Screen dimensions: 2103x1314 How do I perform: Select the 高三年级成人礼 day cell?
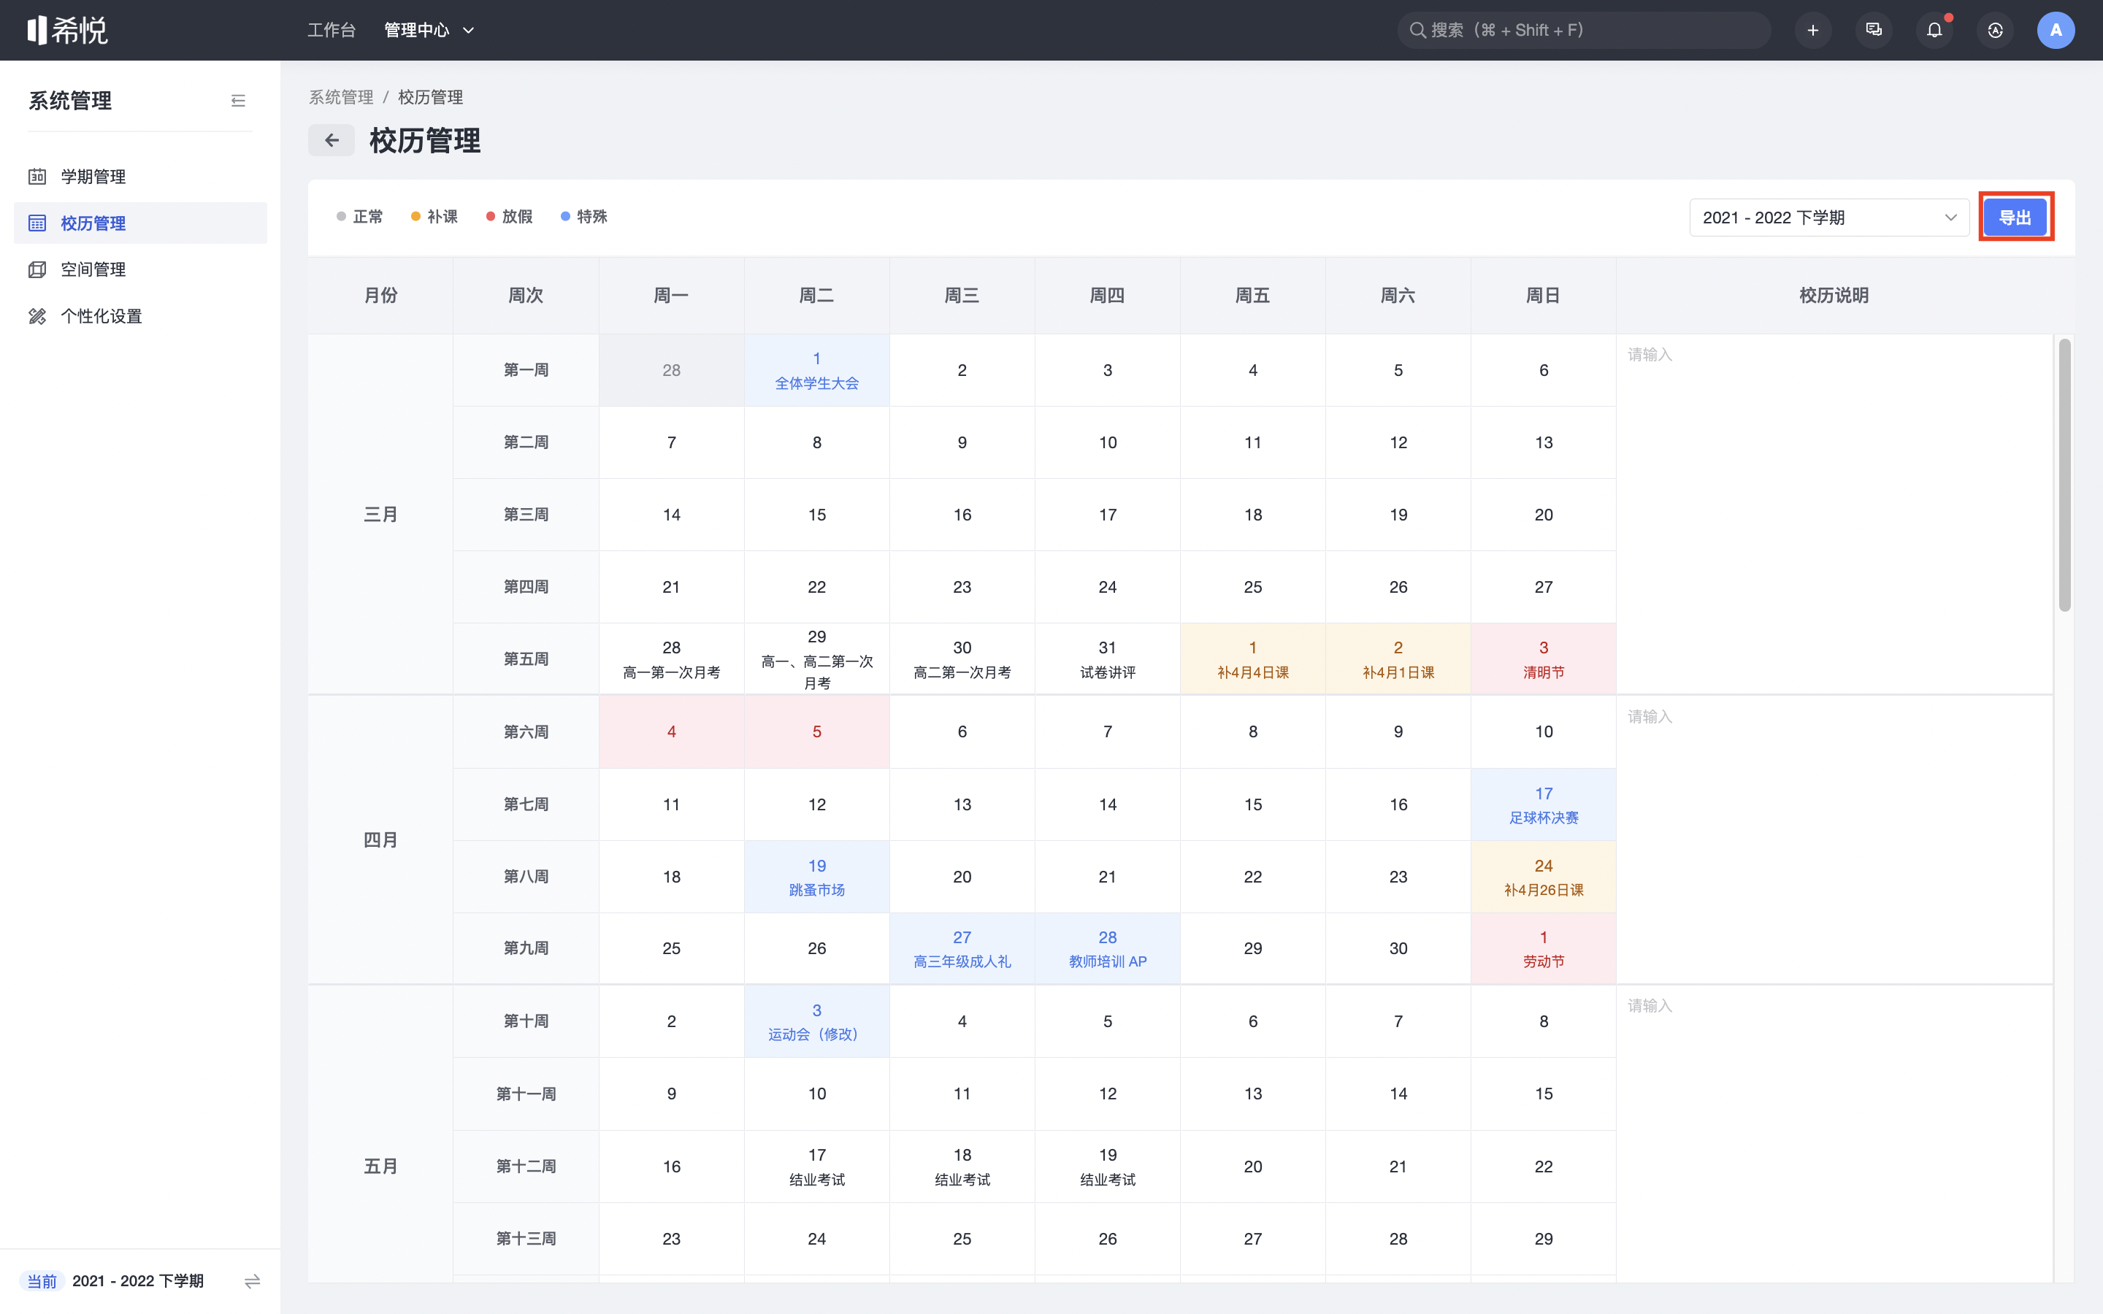click(962, 948)
